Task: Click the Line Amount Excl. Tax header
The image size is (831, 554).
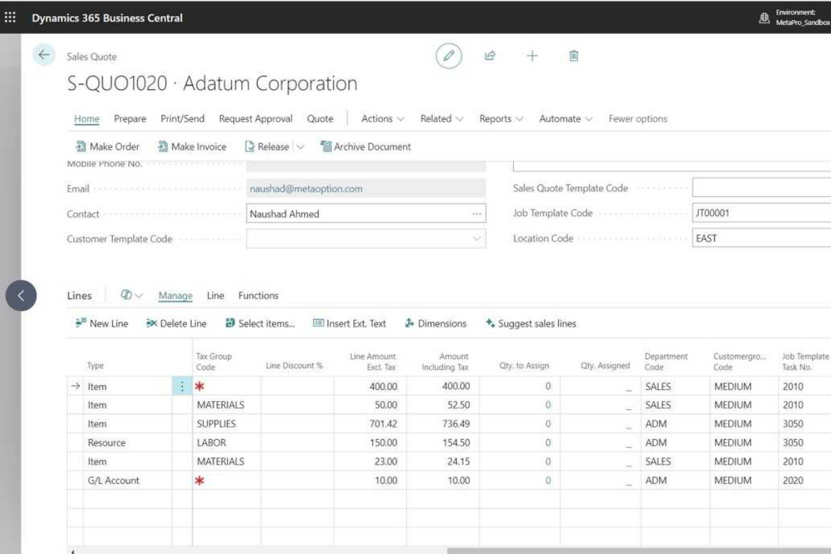Action: click(373, 361)
